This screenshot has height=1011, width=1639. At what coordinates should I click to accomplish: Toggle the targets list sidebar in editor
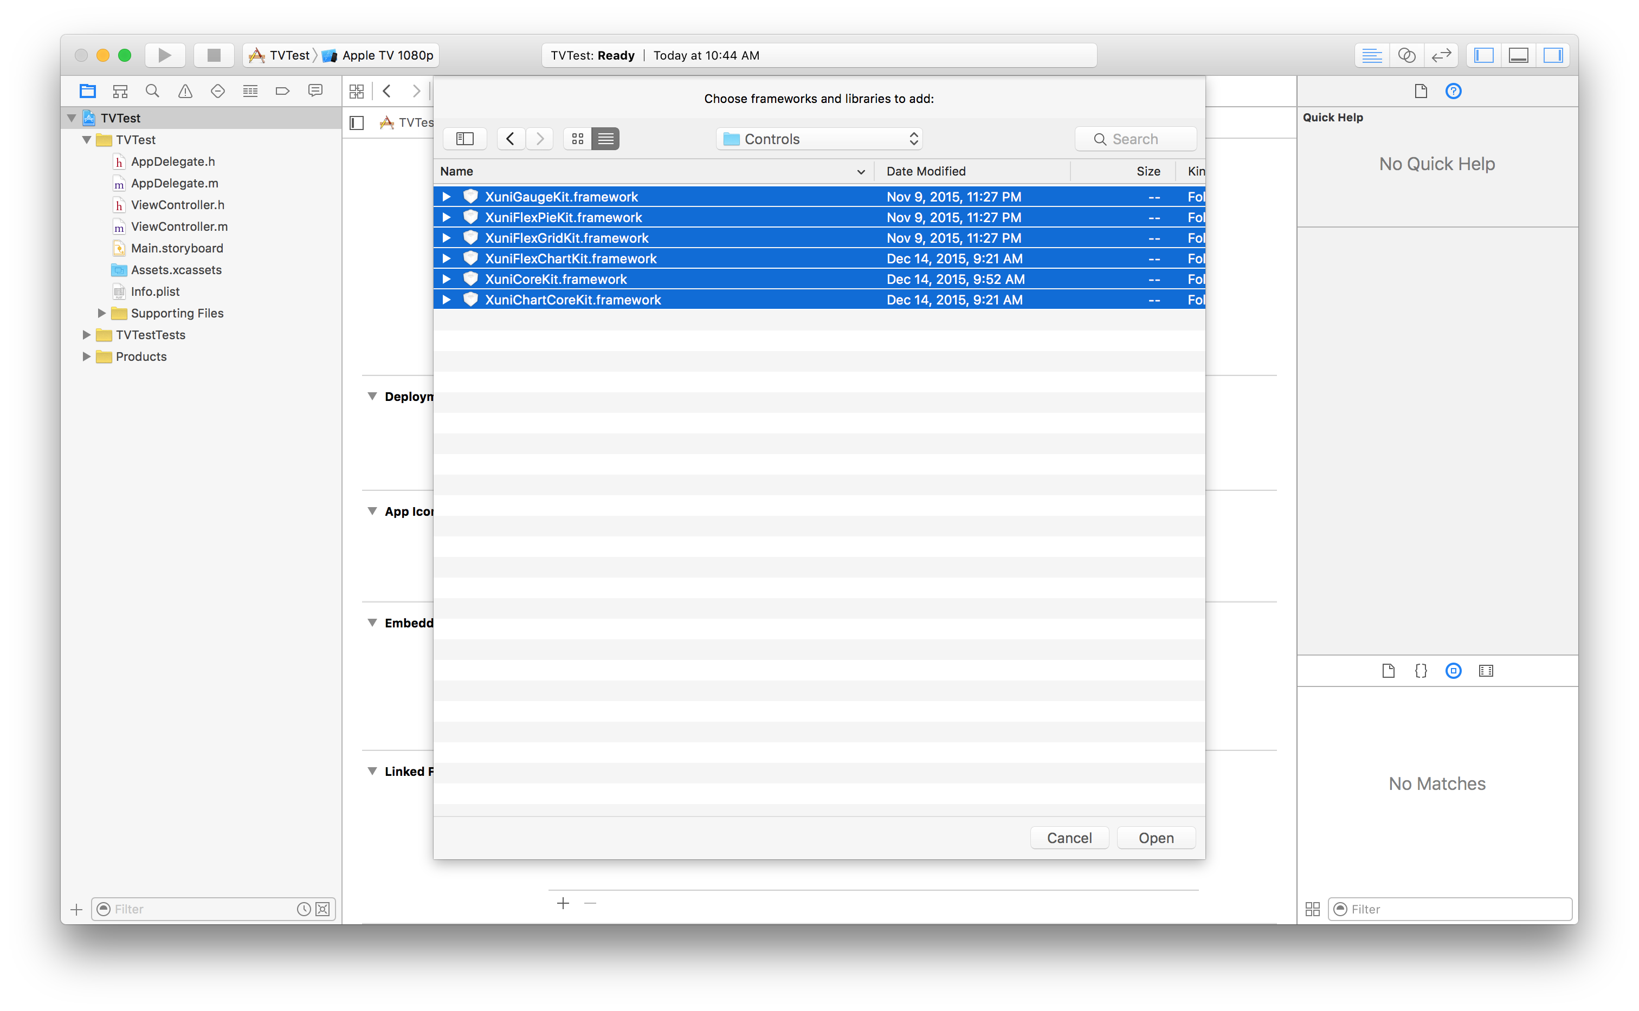point(357,122)
